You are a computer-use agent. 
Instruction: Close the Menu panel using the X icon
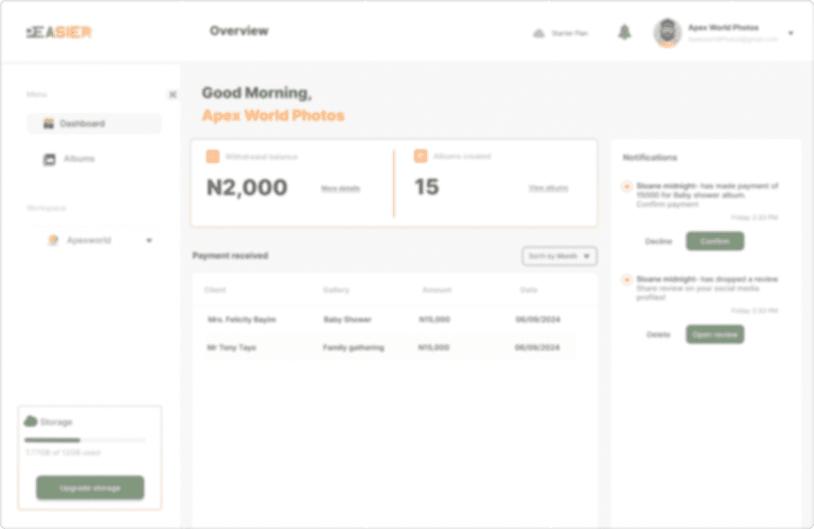173,94
